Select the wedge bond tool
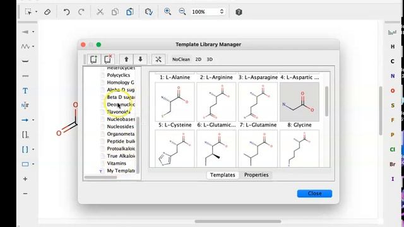 25,32
